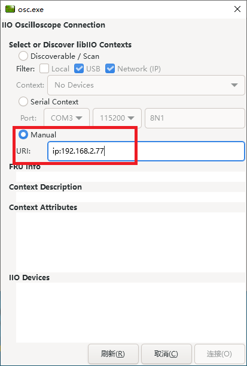Image resolution: width=247 pixels, height=366 pixels.
Task: Click the URI input field with ip:192.168.2.77
Action: 146,151
